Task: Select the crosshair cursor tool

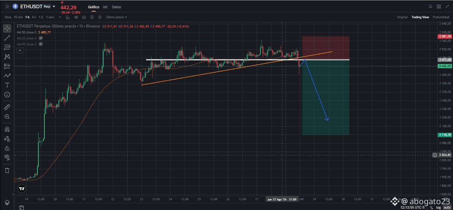Action: point(7,28)
